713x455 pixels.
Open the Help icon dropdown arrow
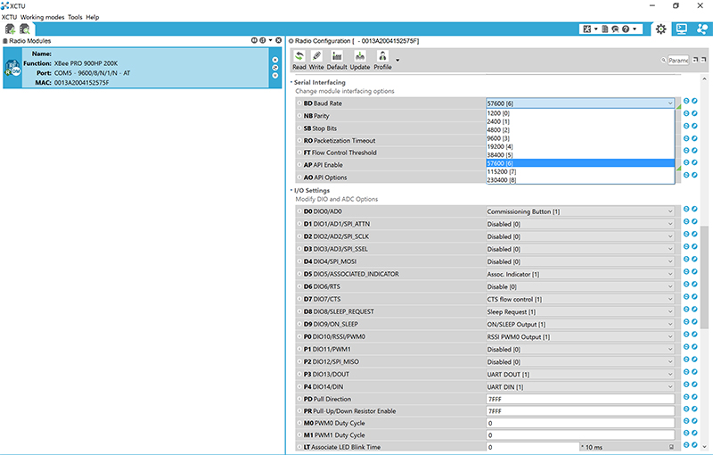pos(635,29)
